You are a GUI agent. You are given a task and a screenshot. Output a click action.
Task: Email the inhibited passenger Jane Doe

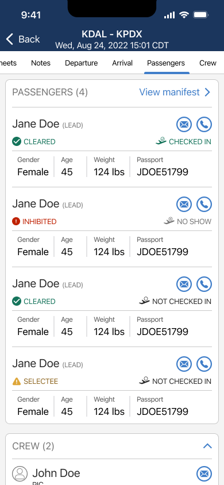tap(184, 205)
